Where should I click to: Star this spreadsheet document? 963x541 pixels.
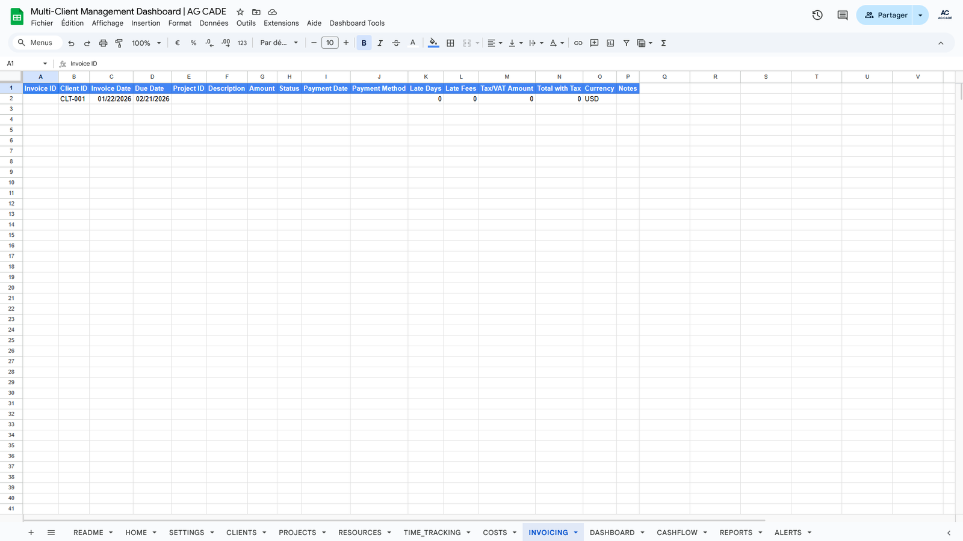pos(240,12)
